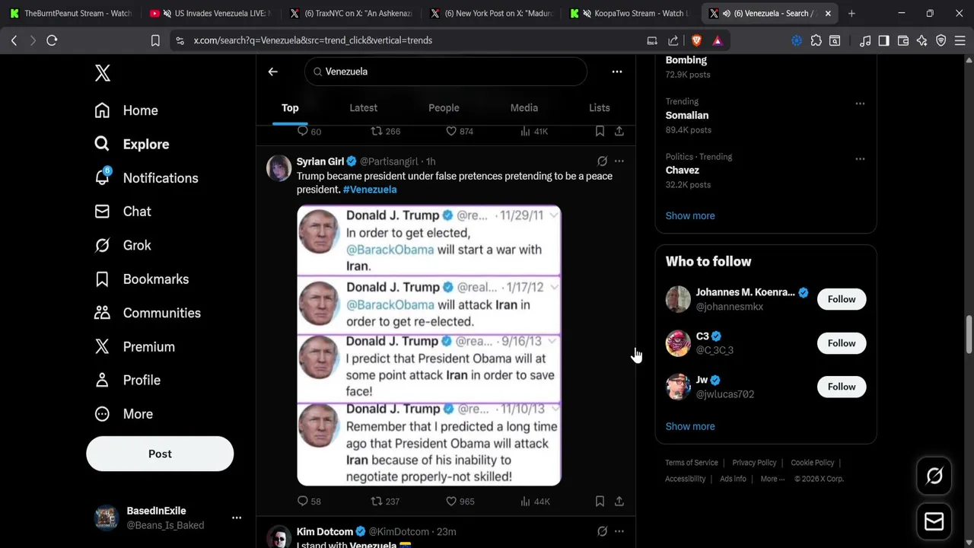Open the floating Grok button
This screenshot has height=548, width=974.
click(934, 476)
